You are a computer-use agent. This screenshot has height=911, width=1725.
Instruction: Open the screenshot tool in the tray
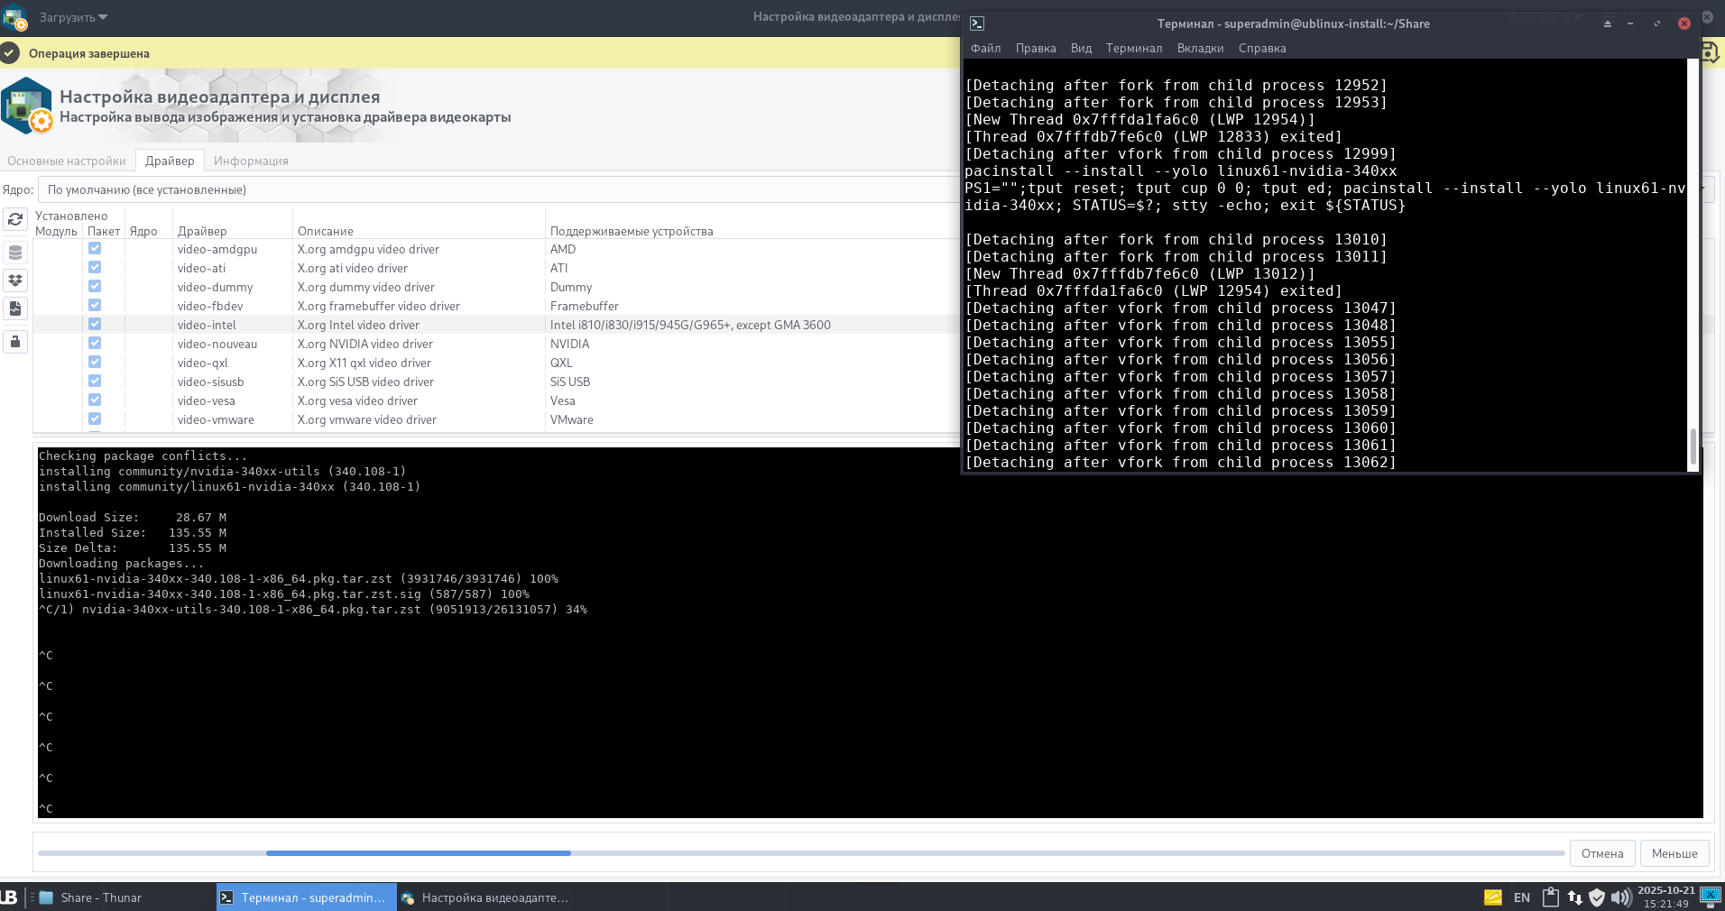(x=1710, y=895)
